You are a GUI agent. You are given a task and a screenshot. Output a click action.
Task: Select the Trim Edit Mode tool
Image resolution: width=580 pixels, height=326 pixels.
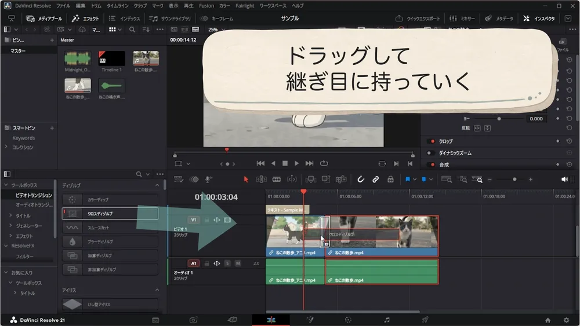click(261, 180)
